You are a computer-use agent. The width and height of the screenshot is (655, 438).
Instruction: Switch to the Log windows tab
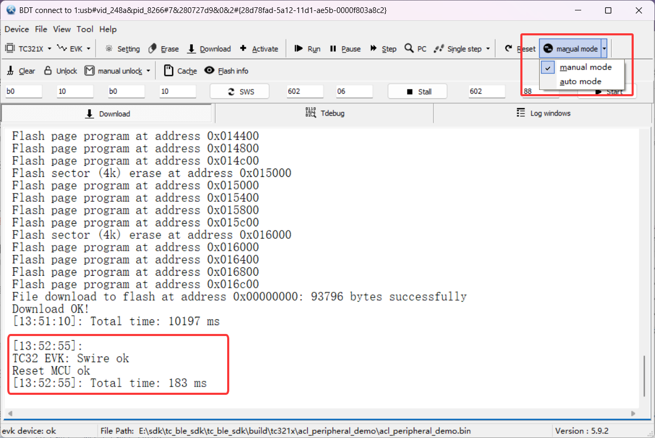pyautogui.click(x=543, y=113)
